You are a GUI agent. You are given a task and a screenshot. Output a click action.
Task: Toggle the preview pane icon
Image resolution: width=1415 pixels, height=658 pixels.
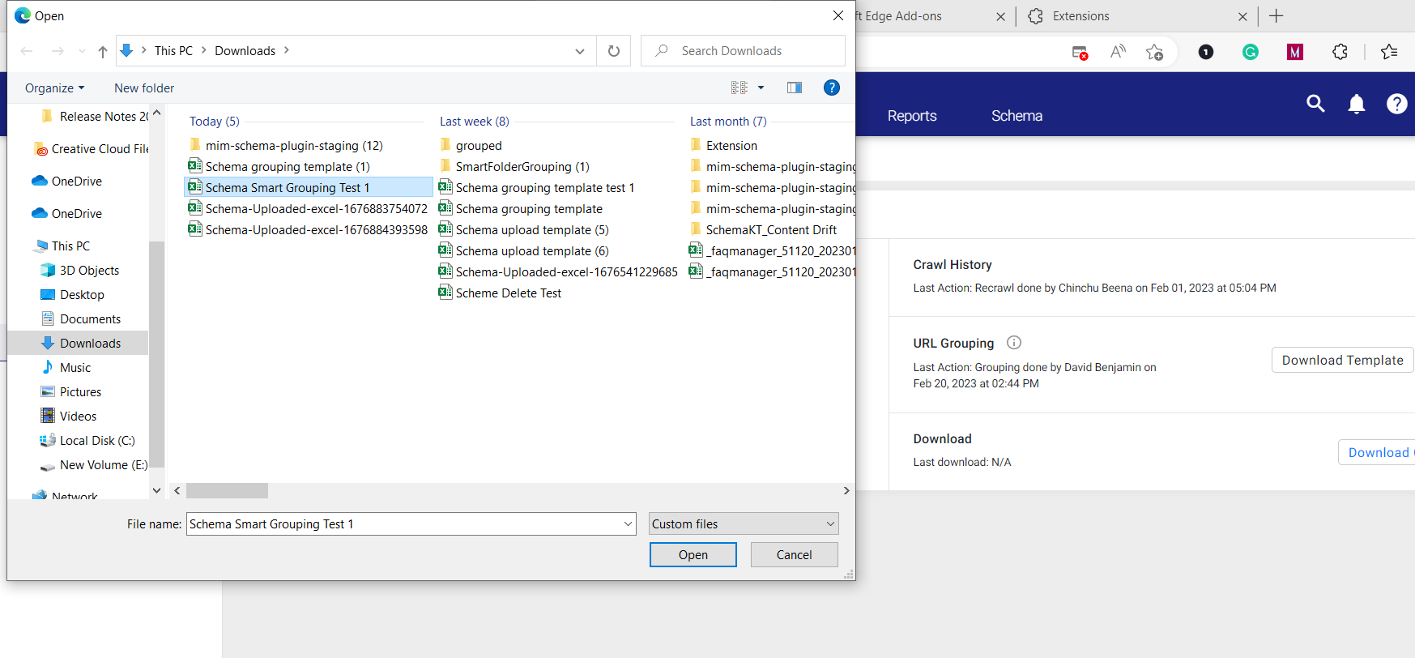(x=795, y=88)
